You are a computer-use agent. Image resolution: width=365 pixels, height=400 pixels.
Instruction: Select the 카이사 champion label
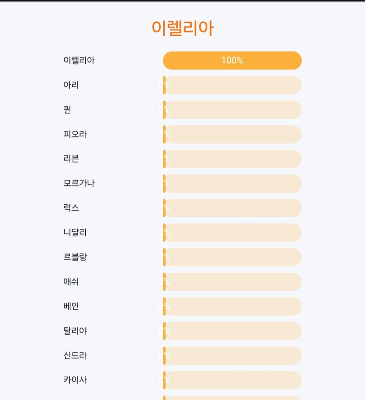[x=75, y=380]
